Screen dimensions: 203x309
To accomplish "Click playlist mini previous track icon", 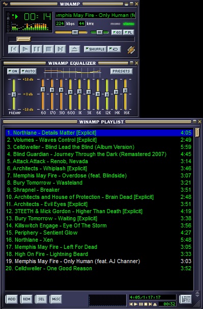I will point(131,304).
